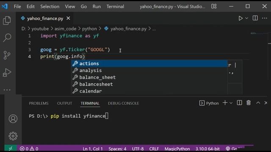271x152 pixels.
Task: Open the new terminal launch profile dropdown
Action: pos(231,103)
